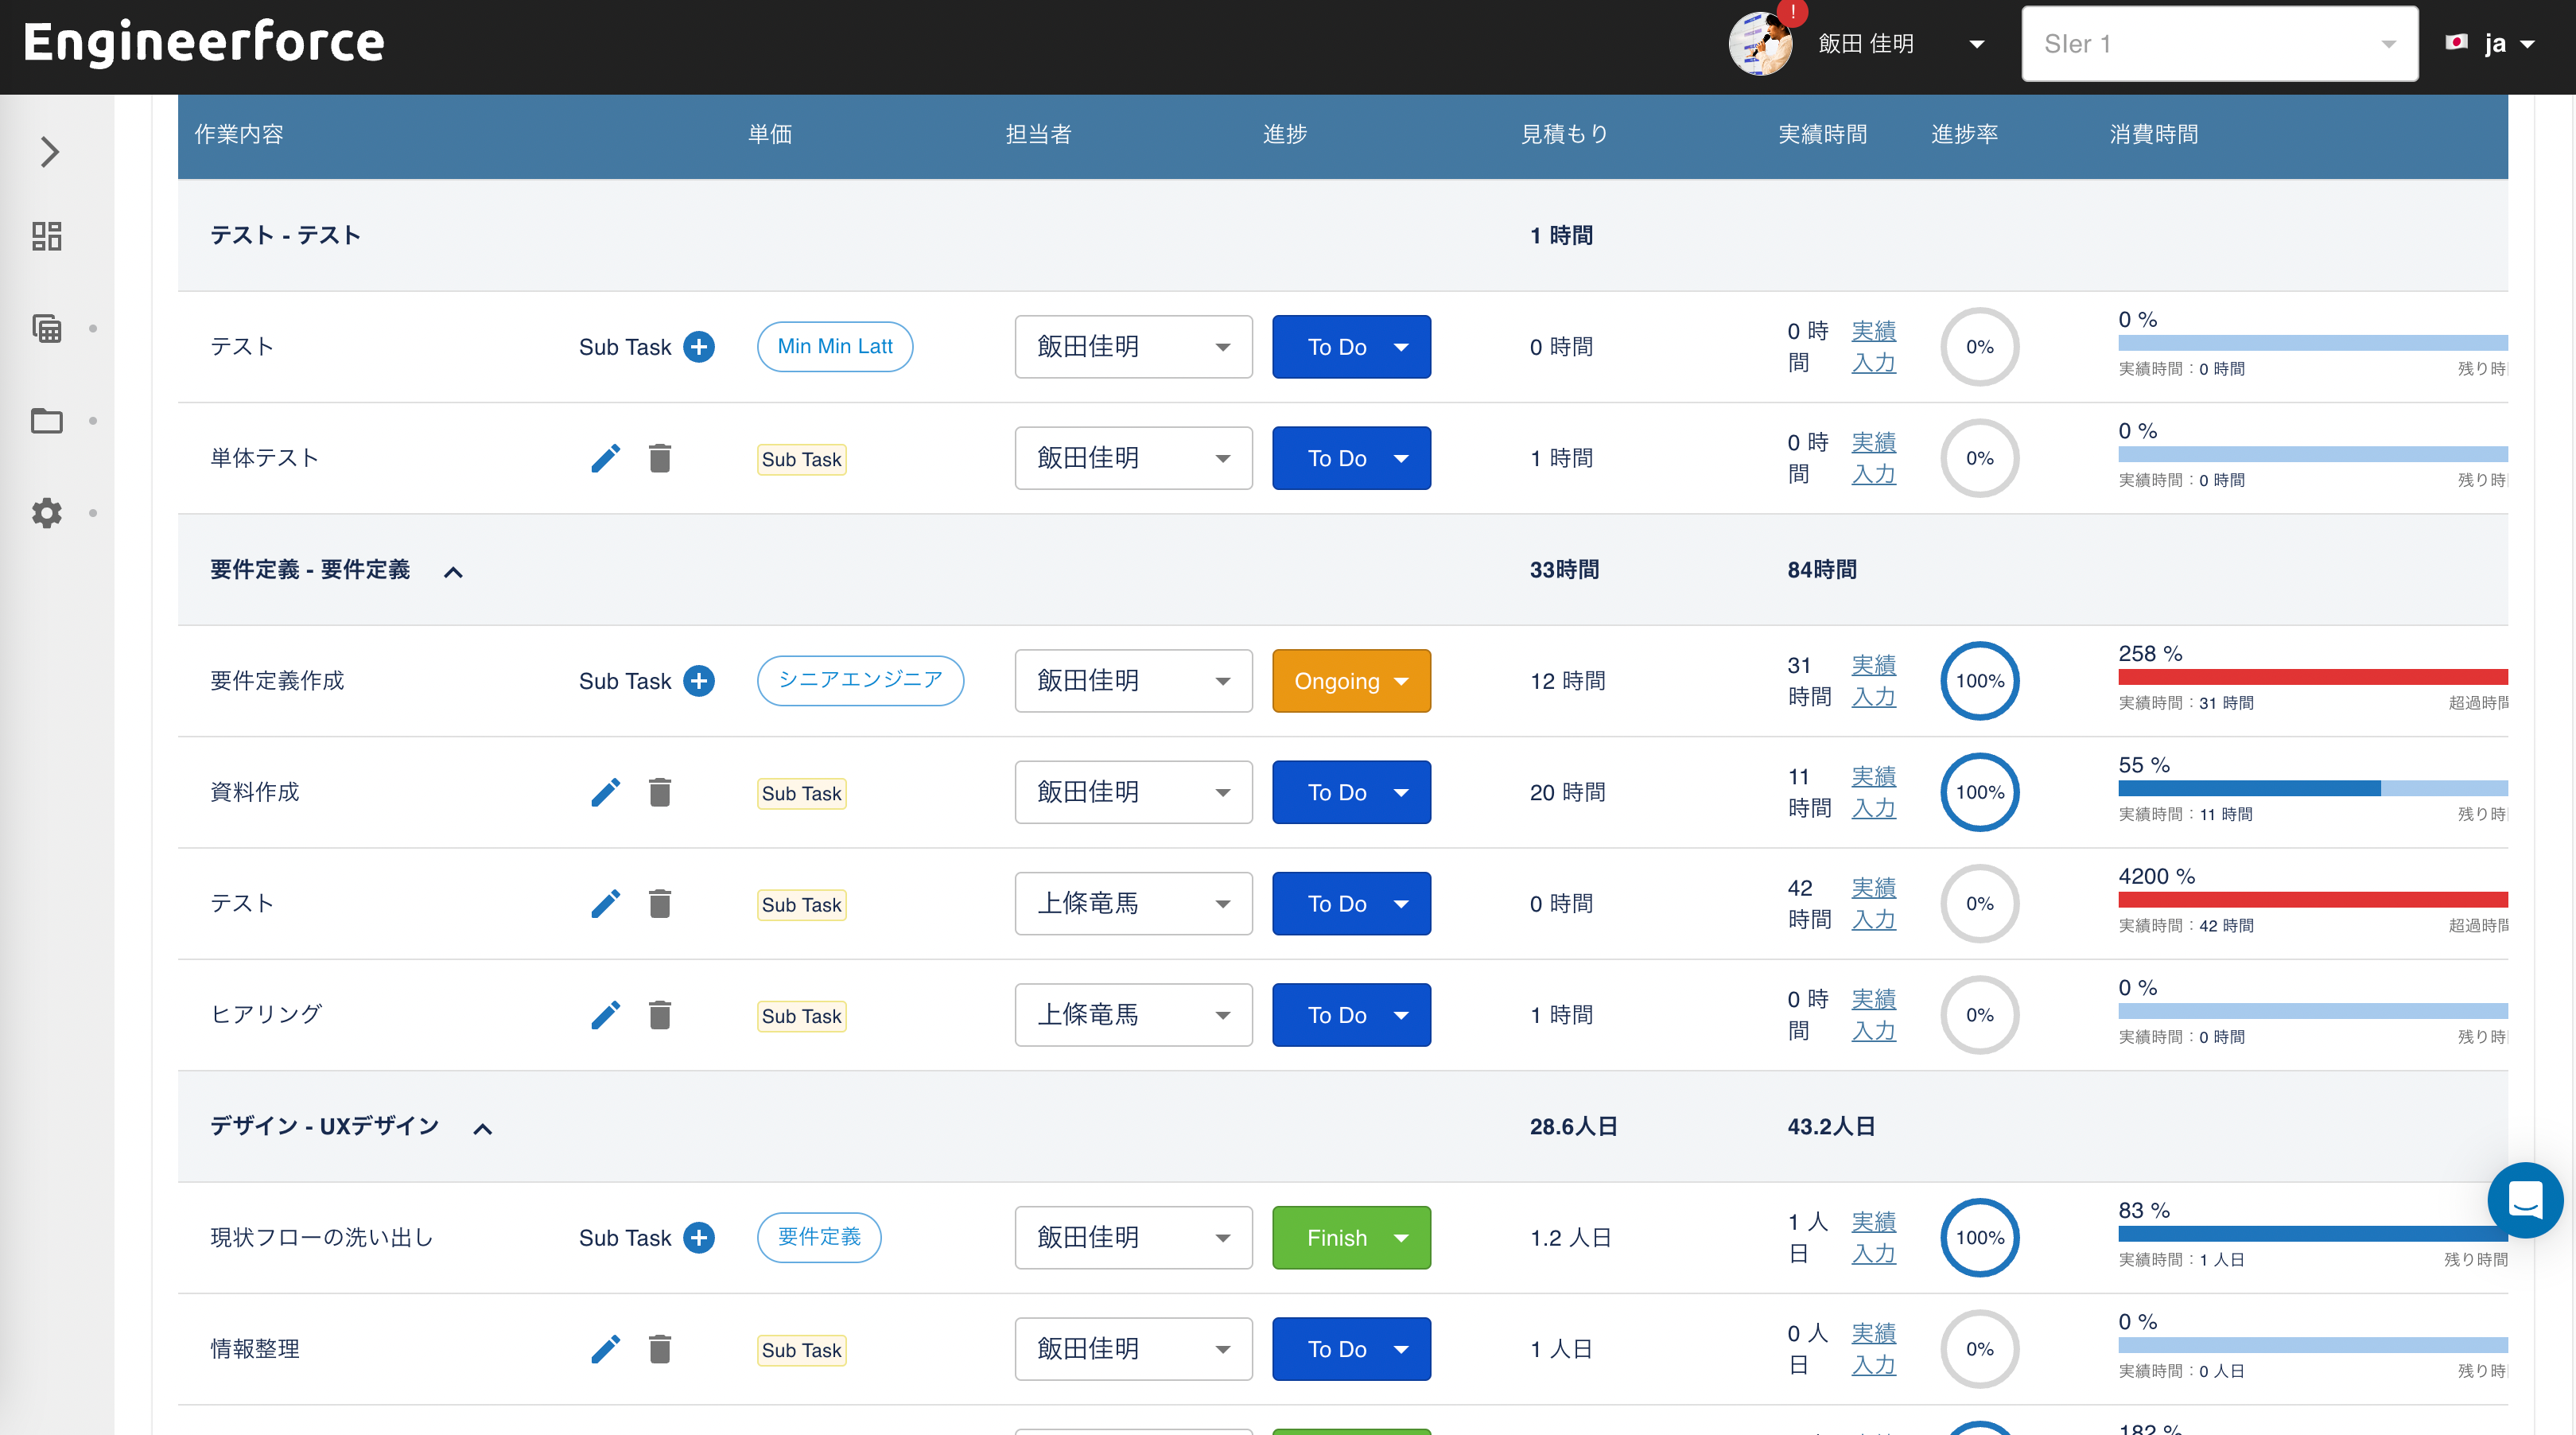The image size is (2576, 1435).
Task: Open the SIer 1 project selector
Action: point(2219,44)
